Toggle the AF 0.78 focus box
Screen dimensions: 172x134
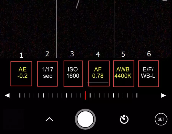point(99,74)
